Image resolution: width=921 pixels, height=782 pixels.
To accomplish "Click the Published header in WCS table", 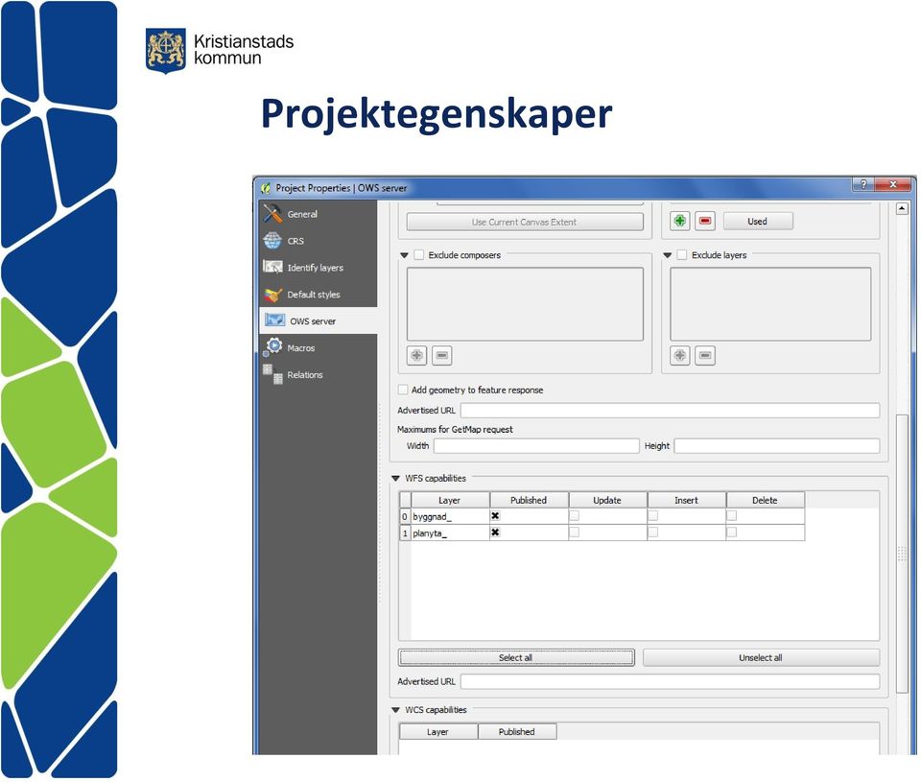I will coord(517,731).
